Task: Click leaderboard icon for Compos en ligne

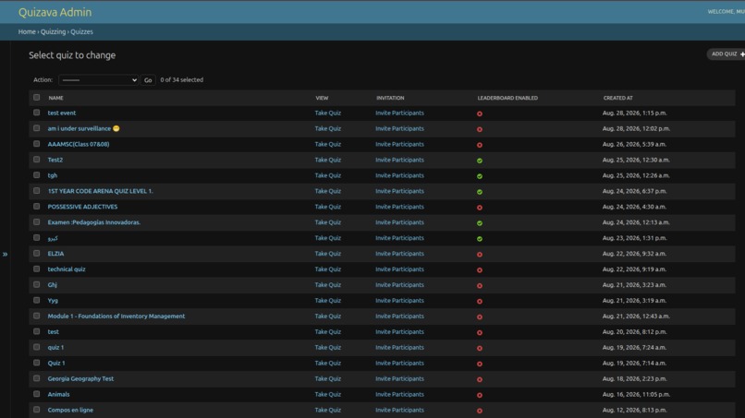Action: point(480,411)
